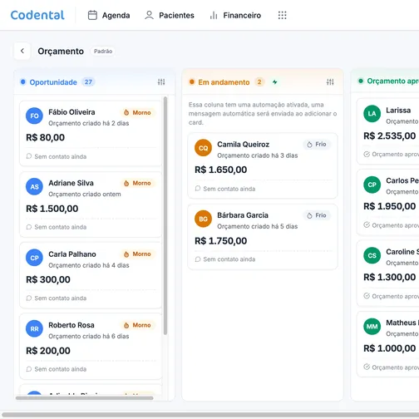This screenshot has height=419, width=419.
Task: Click Roberto Rosa's RR avatar
Action: (x=34, y=329)
